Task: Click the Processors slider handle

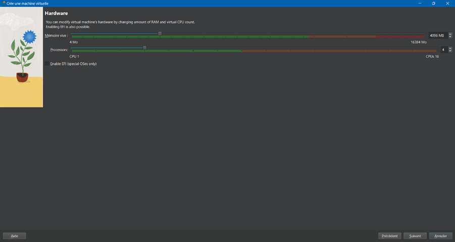Action: point(145,48)
